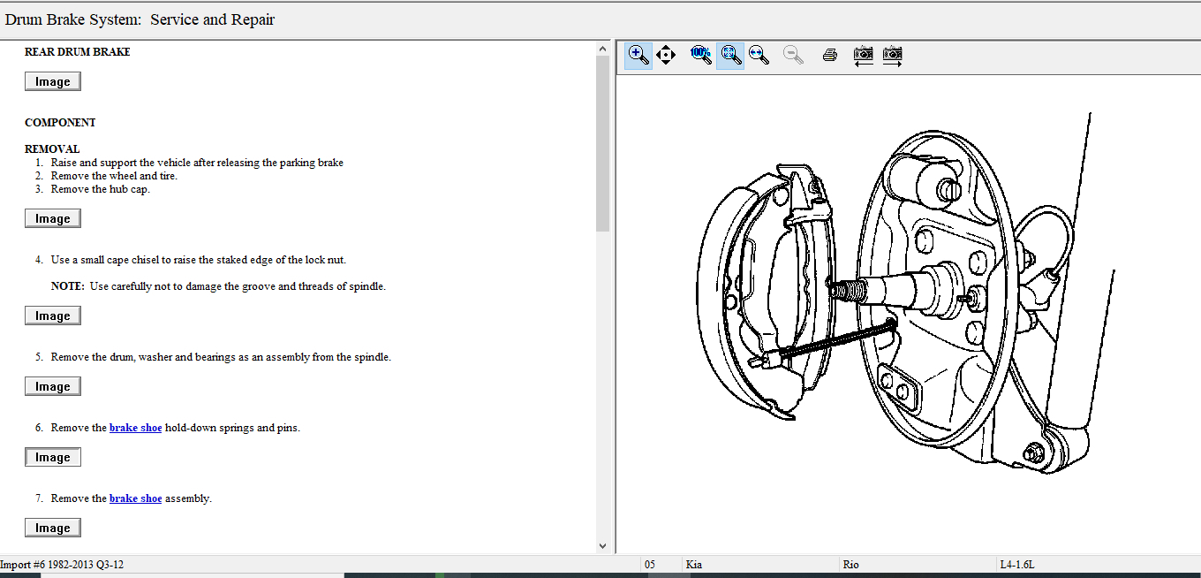Follow the brake shoe link in step 7

[x=135, y=498]
